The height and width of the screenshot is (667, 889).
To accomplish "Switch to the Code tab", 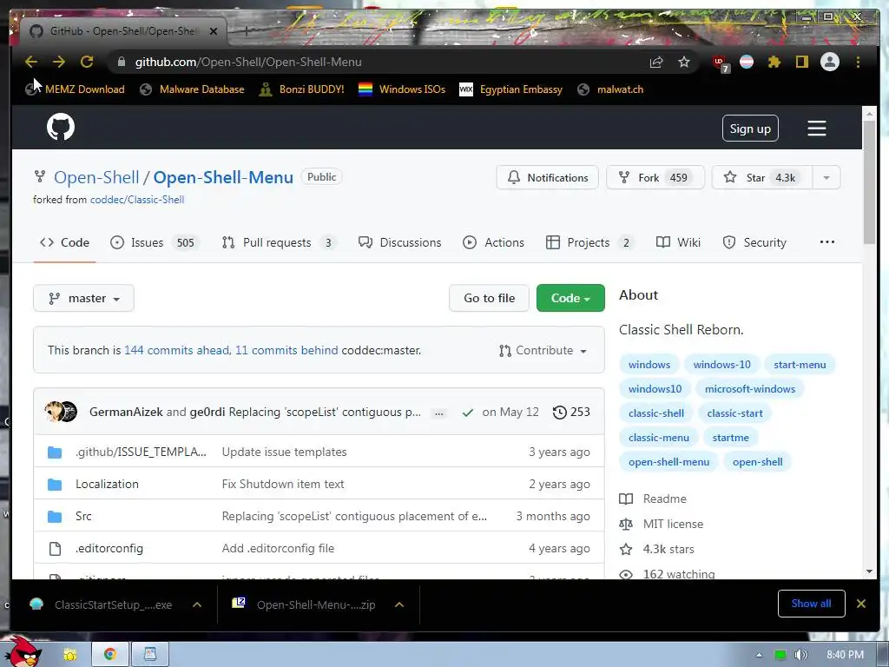I will pos(64,243).
